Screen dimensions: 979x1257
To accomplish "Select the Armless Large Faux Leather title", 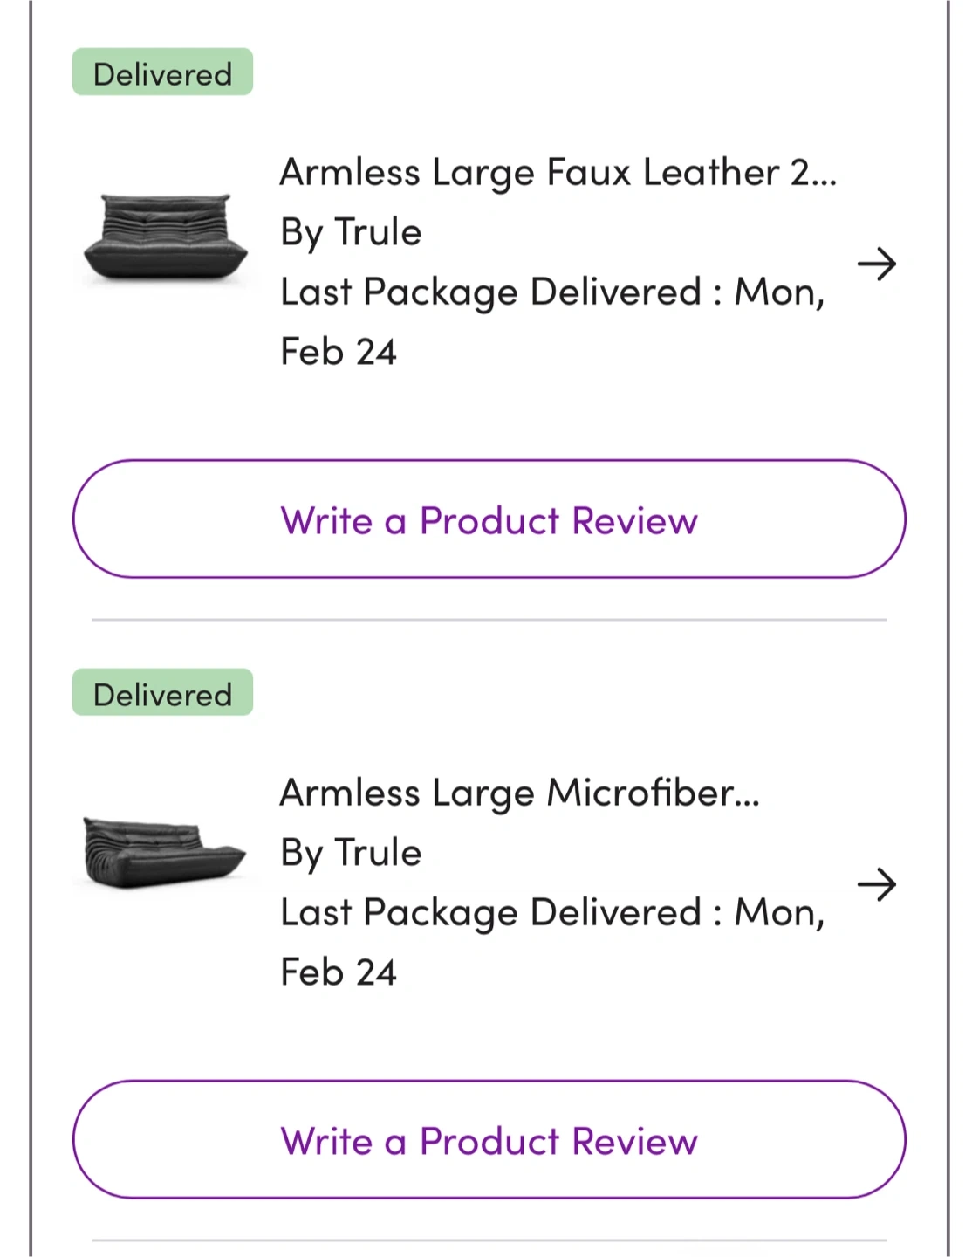I will pyautogui.click(x=558, y=173).
